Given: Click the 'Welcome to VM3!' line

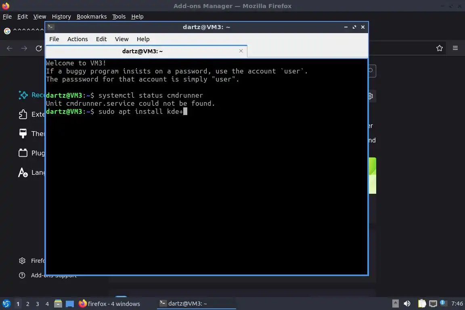Looking at the screenshot, I should (x=76, y=63).
